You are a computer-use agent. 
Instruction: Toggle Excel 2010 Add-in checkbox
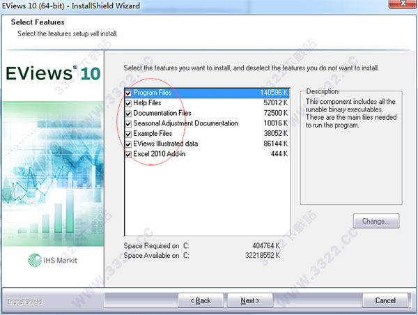tap(128, 154)
